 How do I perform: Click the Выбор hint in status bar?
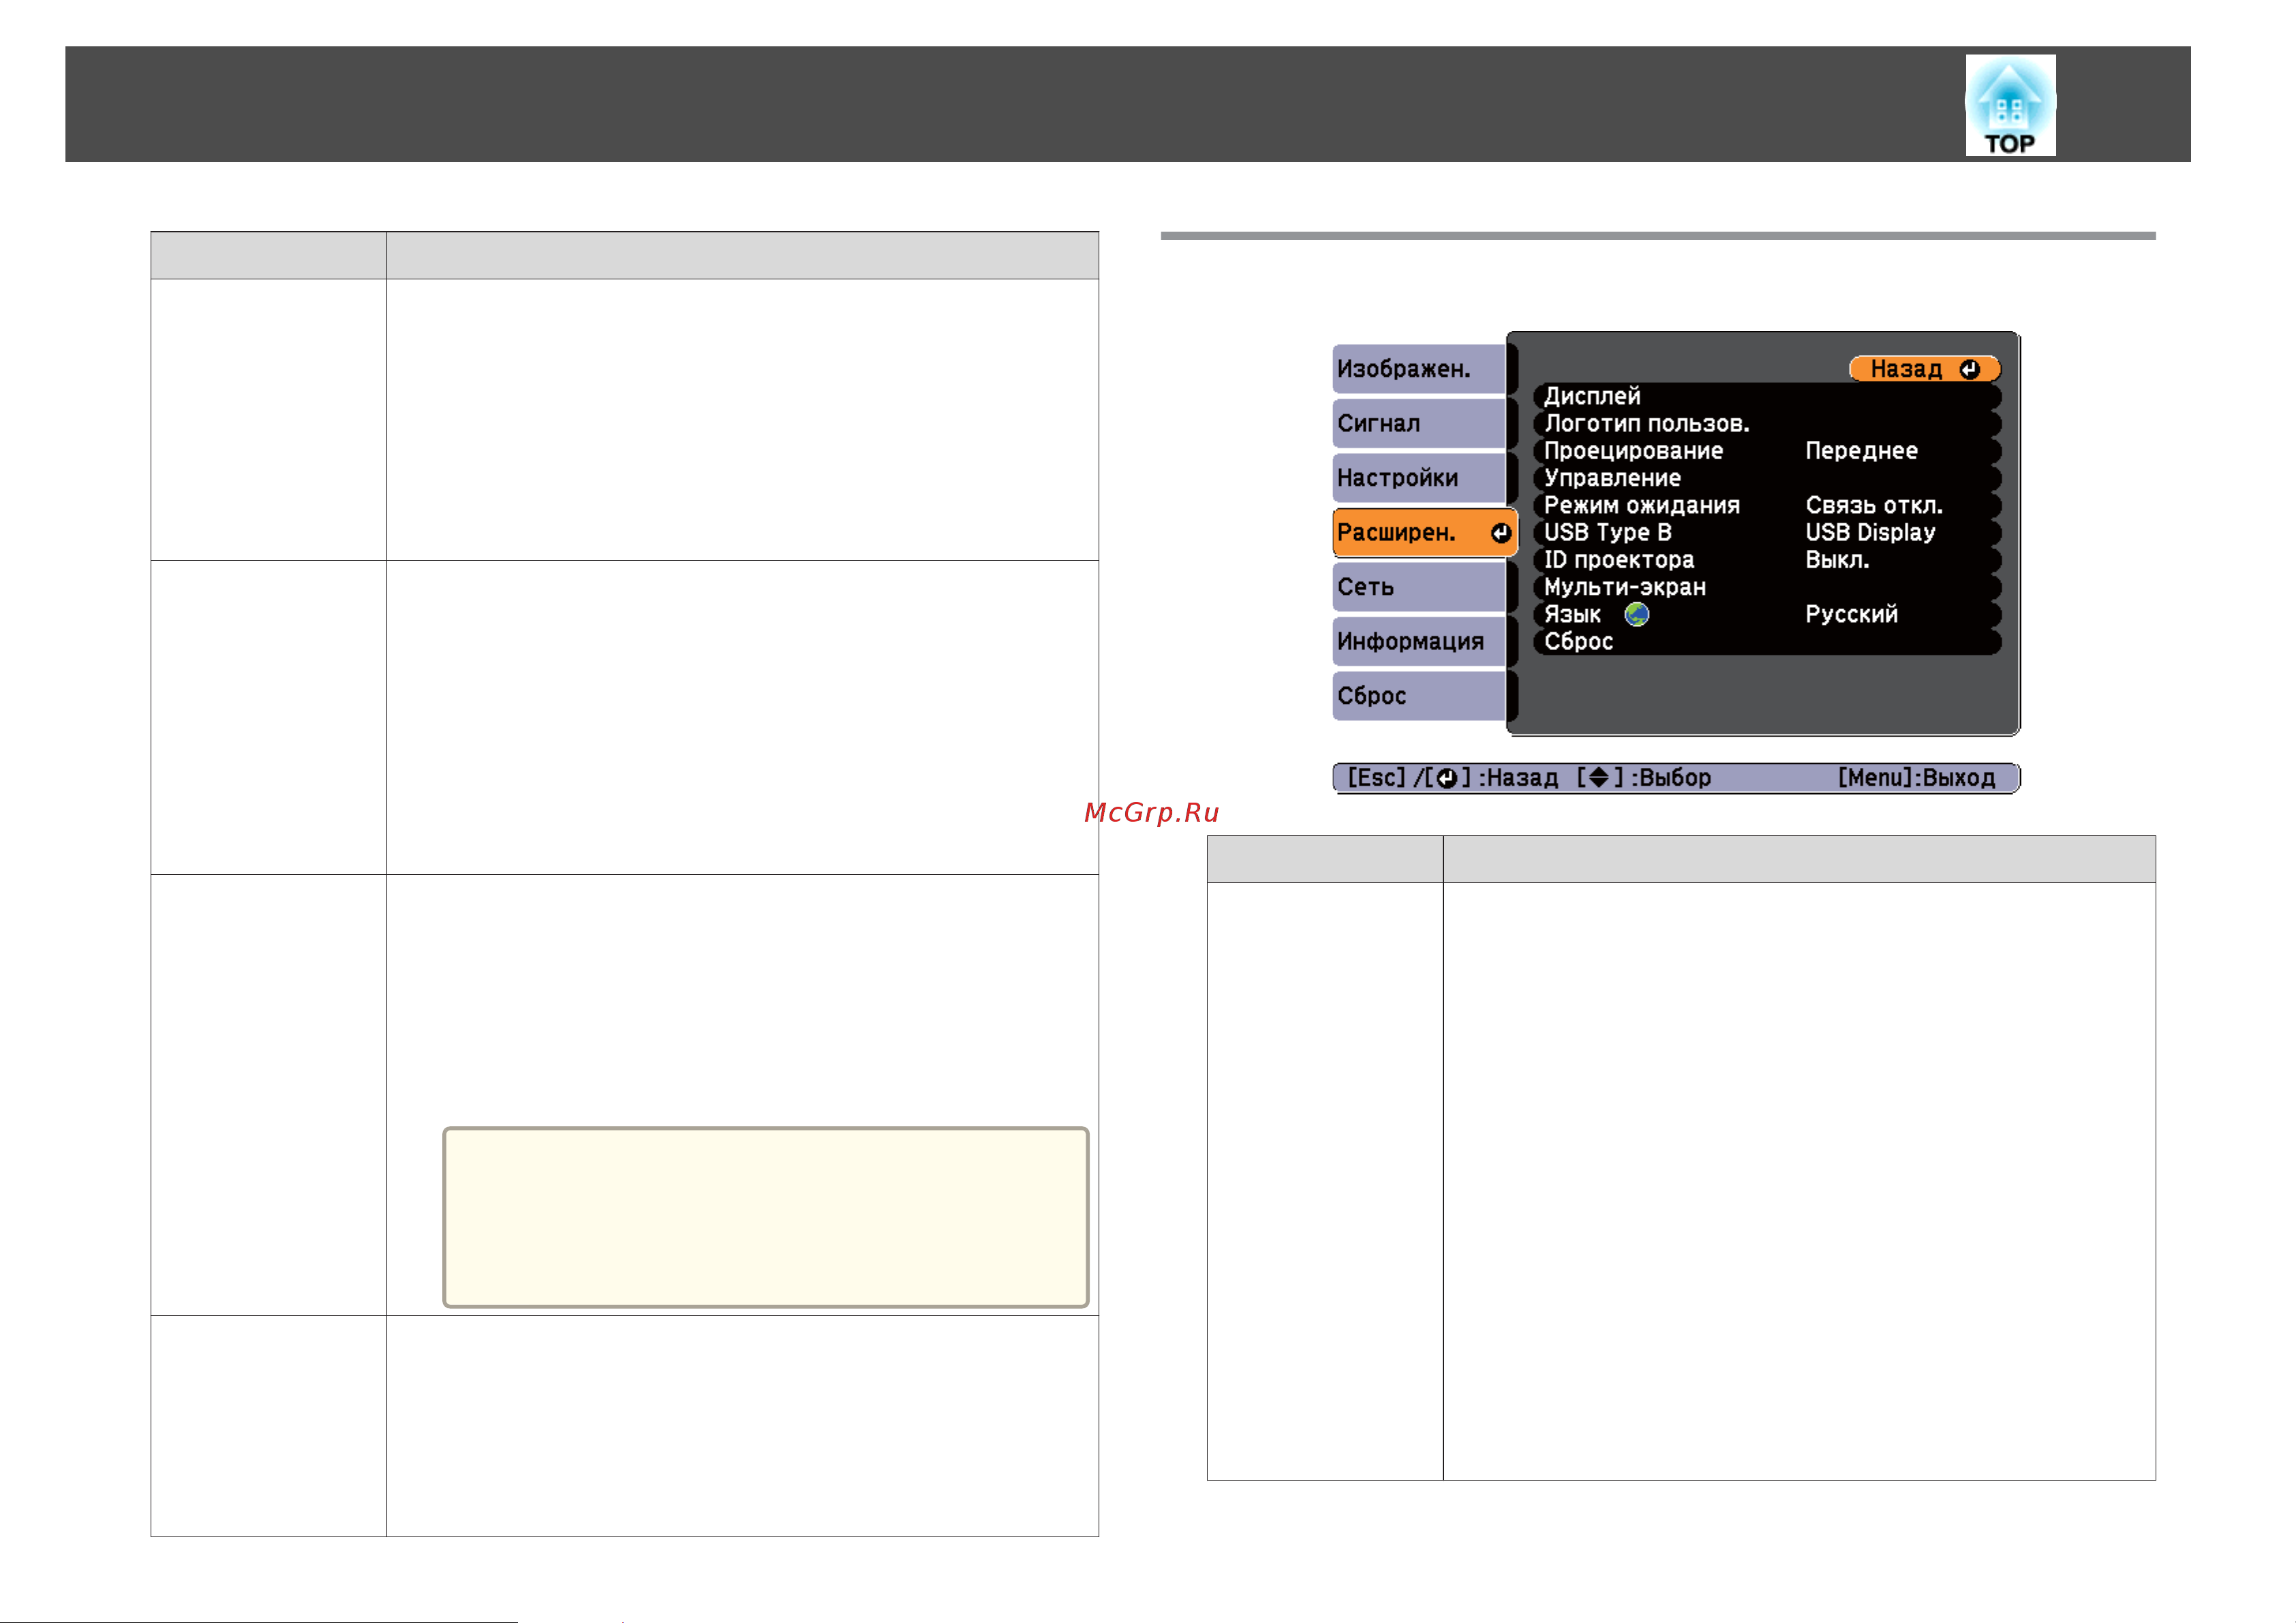click(x=1644, y=778)
